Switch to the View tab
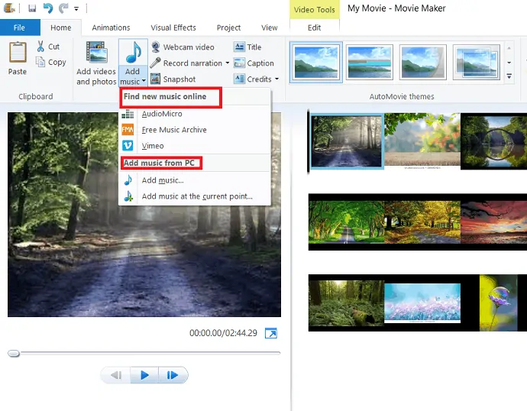The height and width of the screenshot is (411, 527). click(270, 28)
